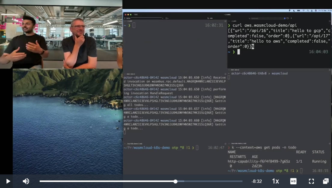Screen dimensions: 332x188
Task: Mute the video volume speaker icon
Action: (26, 181)
